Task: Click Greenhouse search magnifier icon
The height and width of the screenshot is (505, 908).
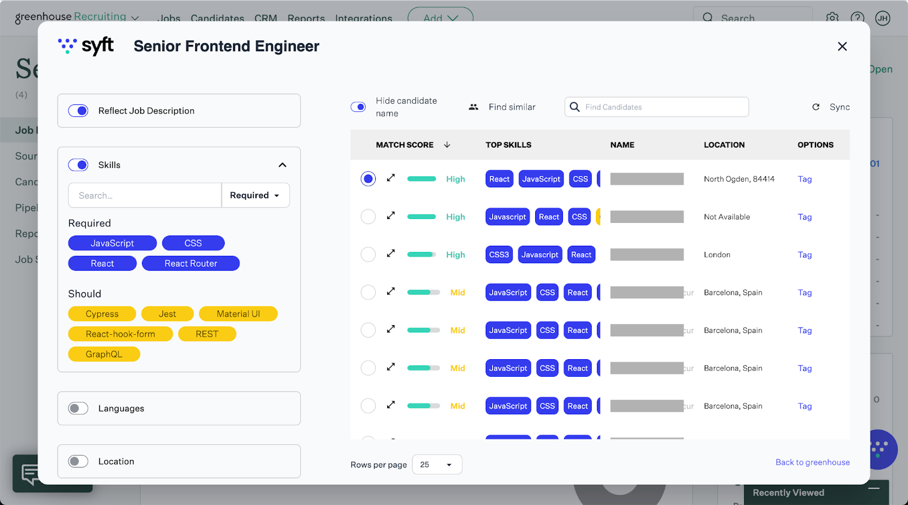Action: pos(708,18)
